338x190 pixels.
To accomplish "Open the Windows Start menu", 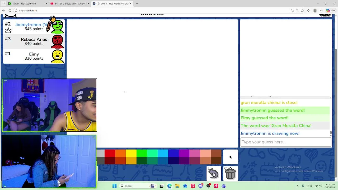I will tap(114, 186).
